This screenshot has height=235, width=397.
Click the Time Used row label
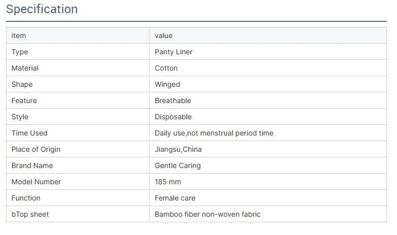tap(29, 133)
